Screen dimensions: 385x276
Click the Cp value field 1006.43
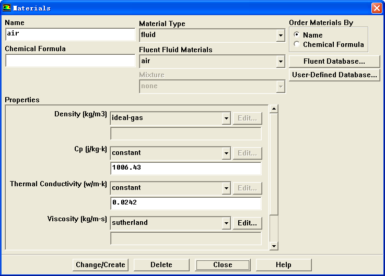pos(185,168)
